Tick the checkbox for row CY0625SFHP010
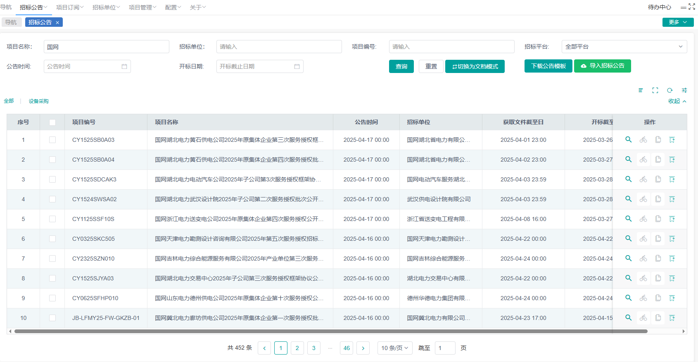 (x=52, y=298)
